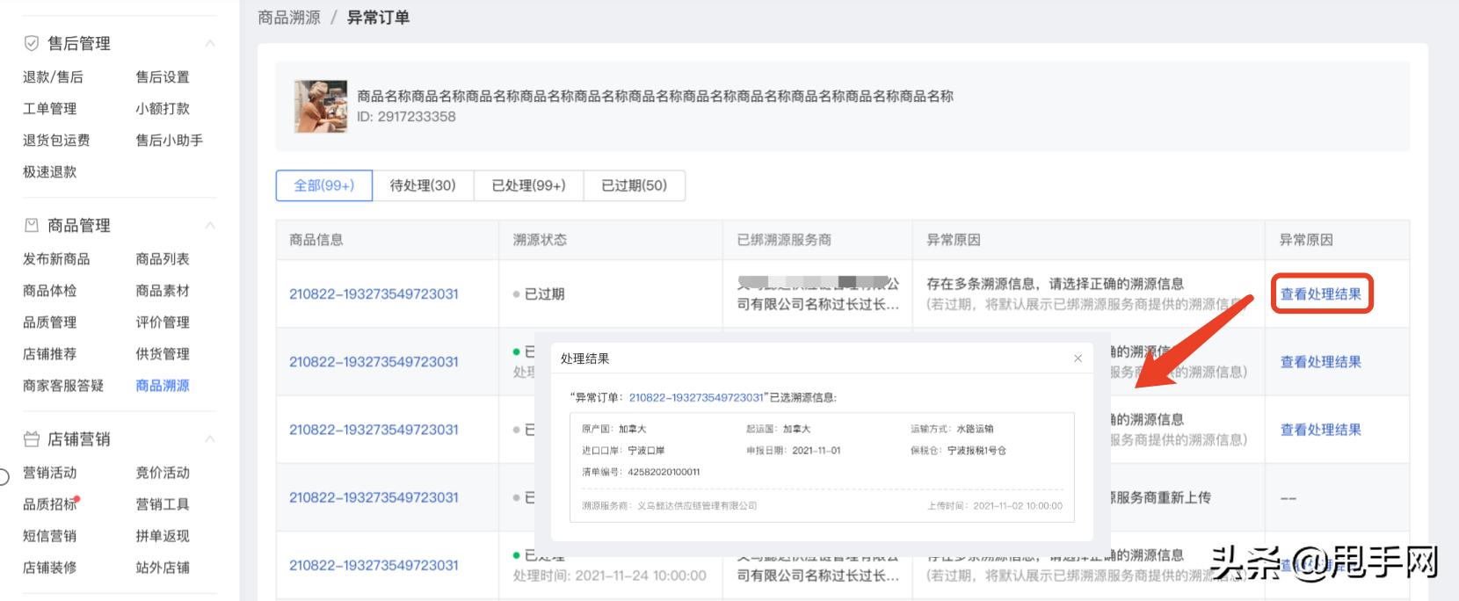
Task: Click product ID 2917233358 text
Action: coord(406,117)
